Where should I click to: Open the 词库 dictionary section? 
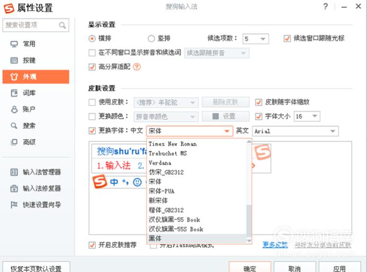pos(36,93)
